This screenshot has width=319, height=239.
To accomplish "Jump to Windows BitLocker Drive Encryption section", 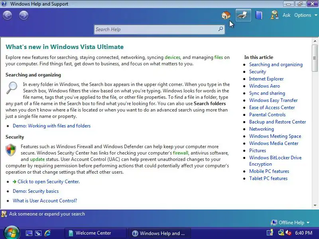I will (275, 161).
